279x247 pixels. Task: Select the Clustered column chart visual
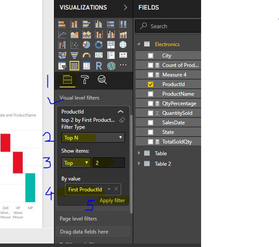click(98, 24)
